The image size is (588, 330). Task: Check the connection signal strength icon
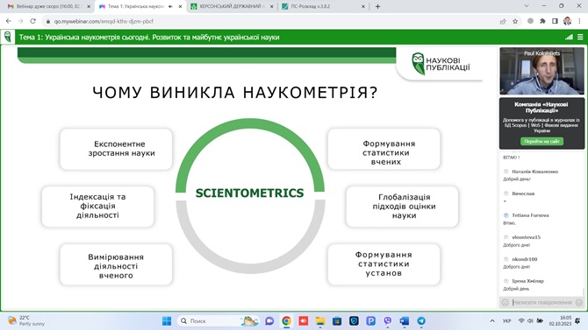click(569, 37)
